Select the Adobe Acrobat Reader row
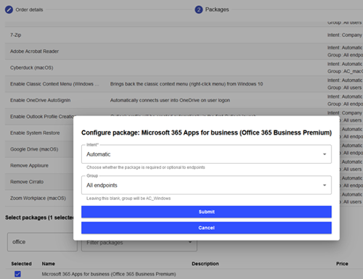The width and height of the screenshot is (363, 279). tap(184, 51)
